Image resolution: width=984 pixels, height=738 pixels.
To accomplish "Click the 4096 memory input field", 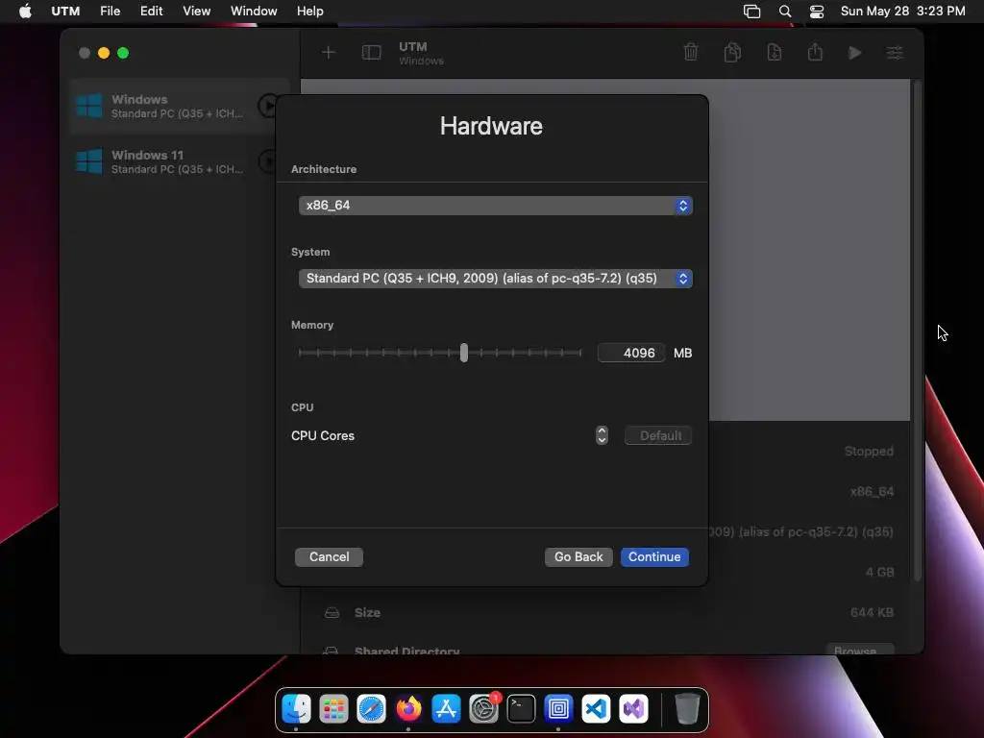I will point(630,353).
